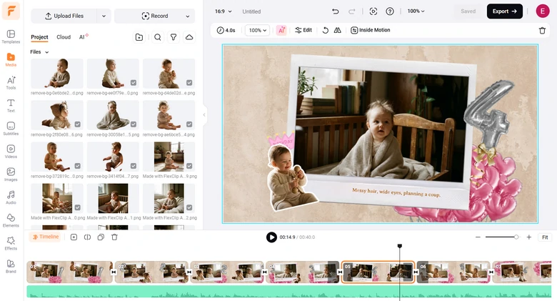Click timeline trash delete icon

114,237
